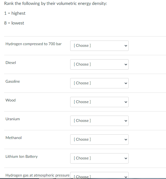Open the Diesel ranking dropdown
The width and height of the screenshot is (166, 179).
99,64
